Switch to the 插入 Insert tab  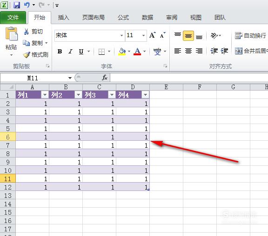coord(63,18)
